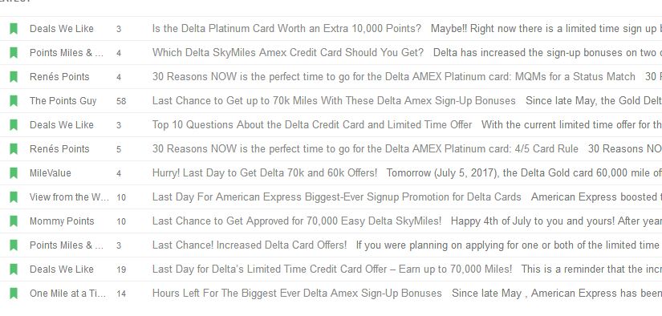Open 'Hurry! Last Day to Get Delta 70k' article
The height and width of the screenshot is (316, 662).
point(265,173)
